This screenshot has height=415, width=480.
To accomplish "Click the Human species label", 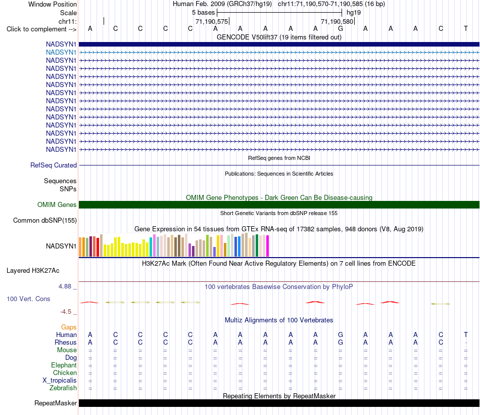I will 66,335.
